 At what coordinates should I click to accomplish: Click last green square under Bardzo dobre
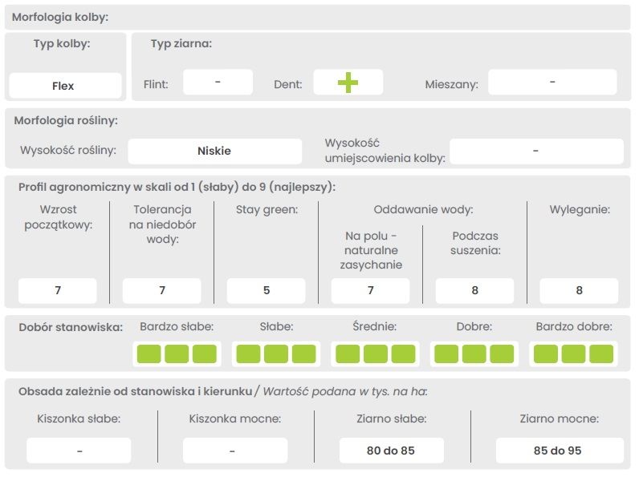(600, 354)
